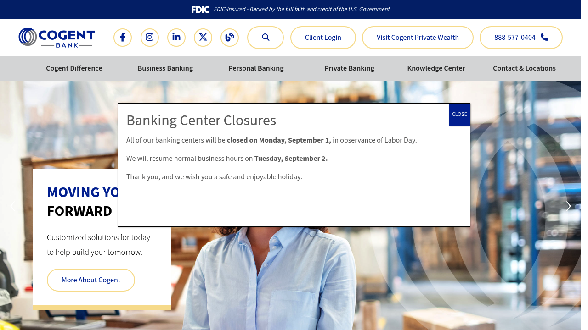Visit the Instagram profile icon
Image resolution: width=588 pixels, height=330 pixels.
(x=149, y=38)
